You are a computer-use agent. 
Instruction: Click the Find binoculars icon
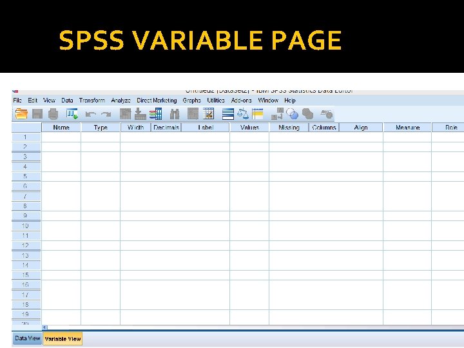pyautogui.click(x=175, y=114)
